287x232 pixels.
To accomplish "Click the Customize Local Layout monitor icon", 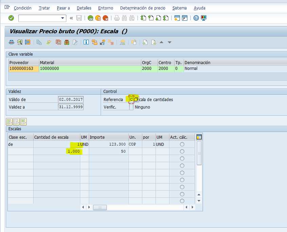I will [x=204, y=18].
